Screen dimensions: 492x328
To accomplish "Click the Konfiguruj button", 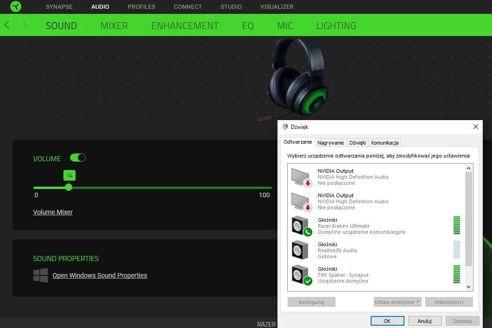I will point(311,302).
